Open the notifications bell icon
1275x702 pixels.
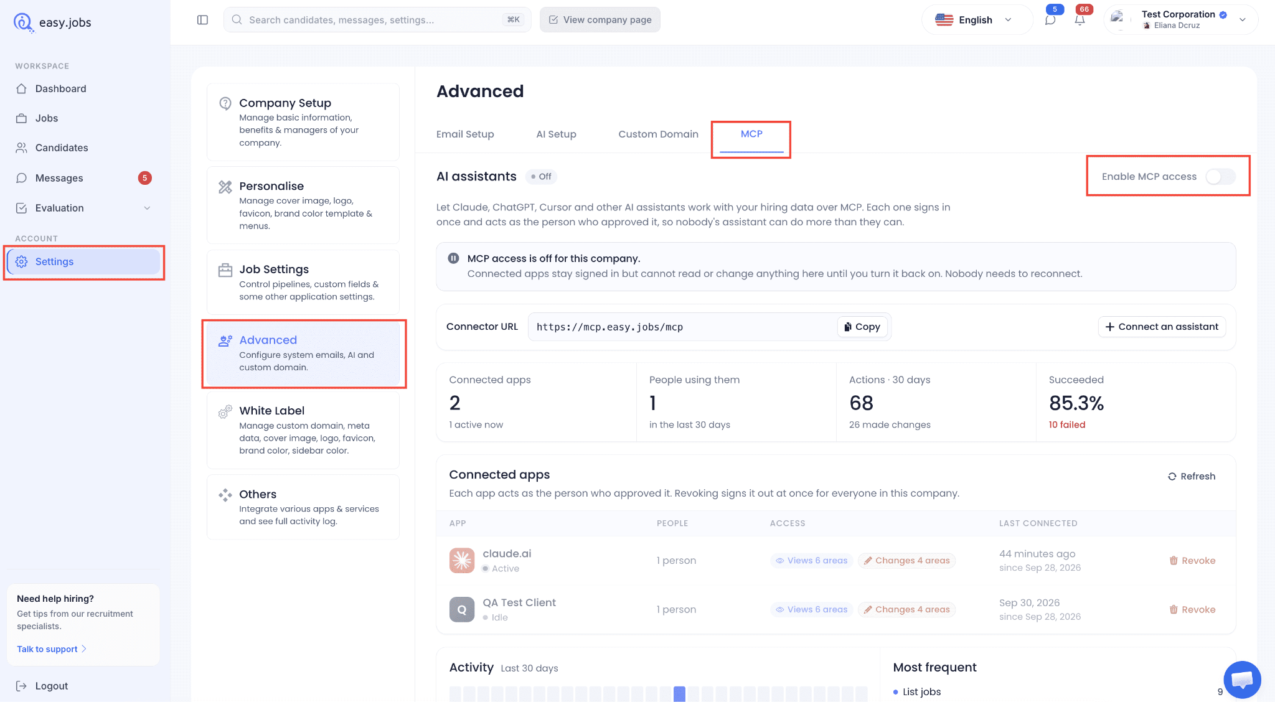click(1080, 20)
